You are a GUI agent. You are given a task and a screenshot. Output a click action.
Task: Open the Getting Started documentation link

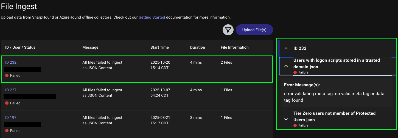tap(152, 17)
